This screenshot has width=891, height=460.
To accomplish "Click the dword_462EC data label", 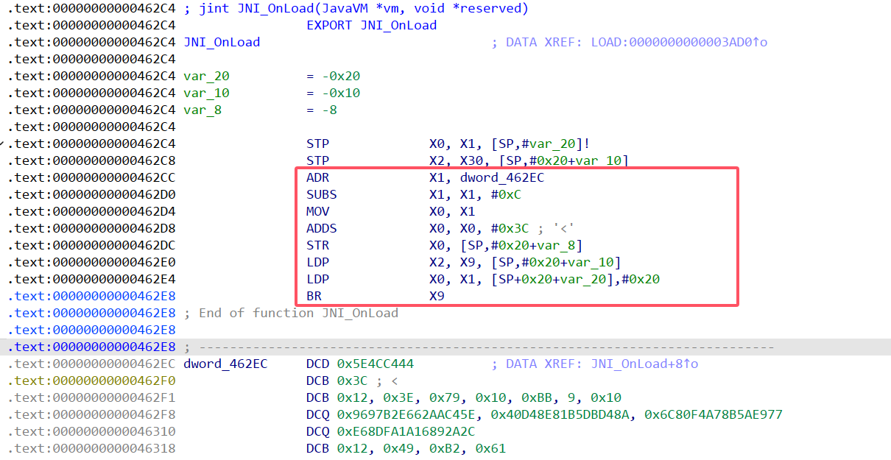I will [225, 364].
